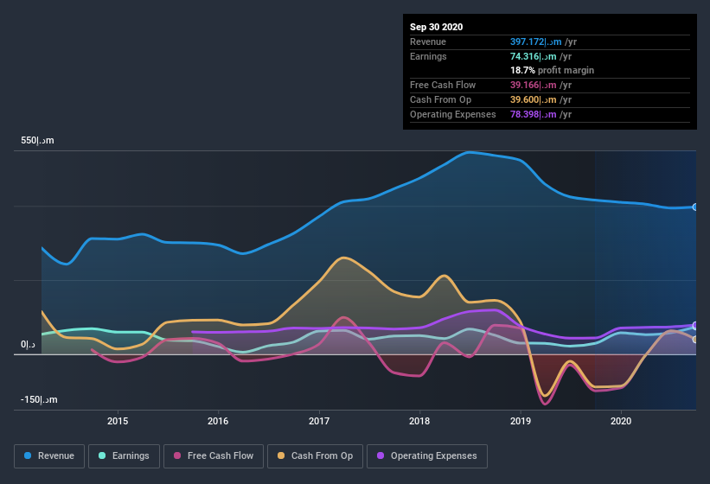
Task: Click the 18.7% profit margin text
Action: click(552, 71)
